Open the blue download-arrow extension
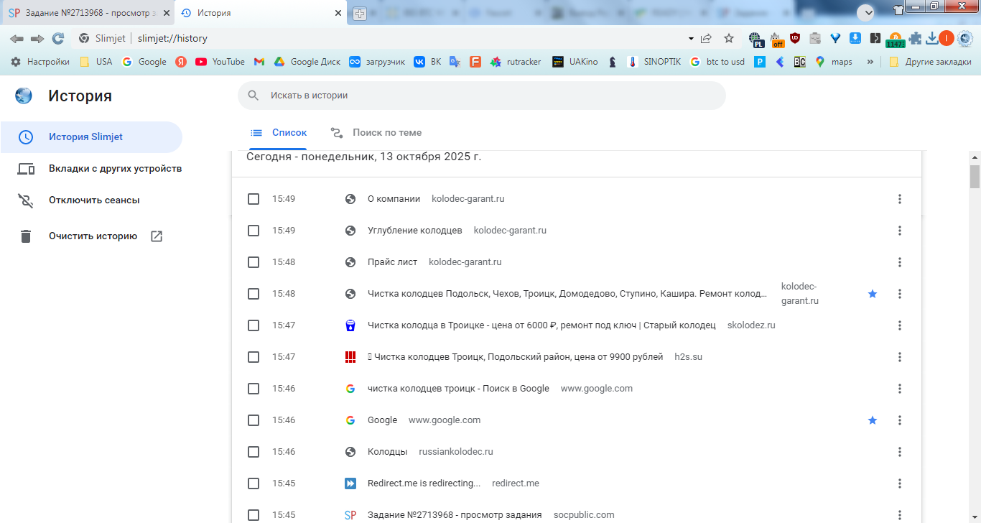Viewport: 981px width, 523px height. tap(855, 39)
